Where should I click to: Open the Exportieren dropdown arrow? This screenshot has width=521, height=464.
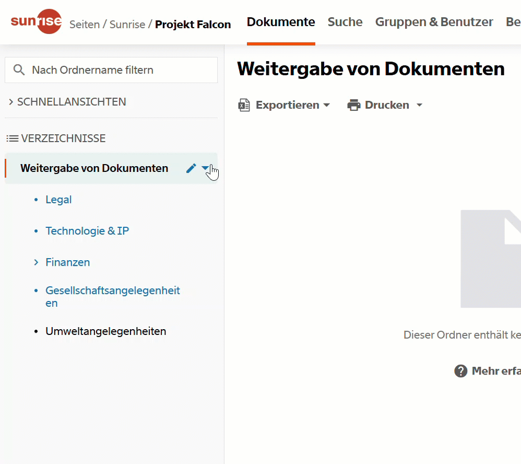[327, 105]
